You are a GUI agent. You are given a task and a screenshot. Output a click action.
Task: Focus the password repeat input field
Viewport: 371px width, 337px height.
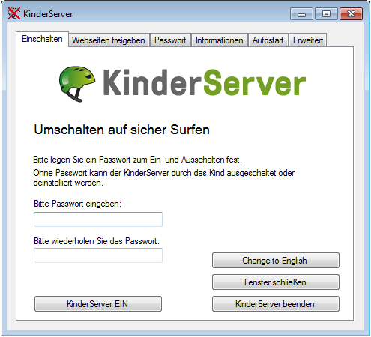pos(98,255)
